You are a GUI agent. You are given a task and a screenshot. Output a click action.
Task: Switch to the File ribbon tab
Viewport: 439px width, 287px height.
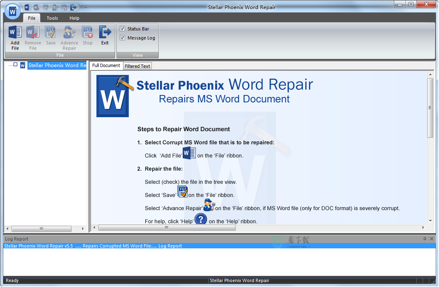(32, 18)
